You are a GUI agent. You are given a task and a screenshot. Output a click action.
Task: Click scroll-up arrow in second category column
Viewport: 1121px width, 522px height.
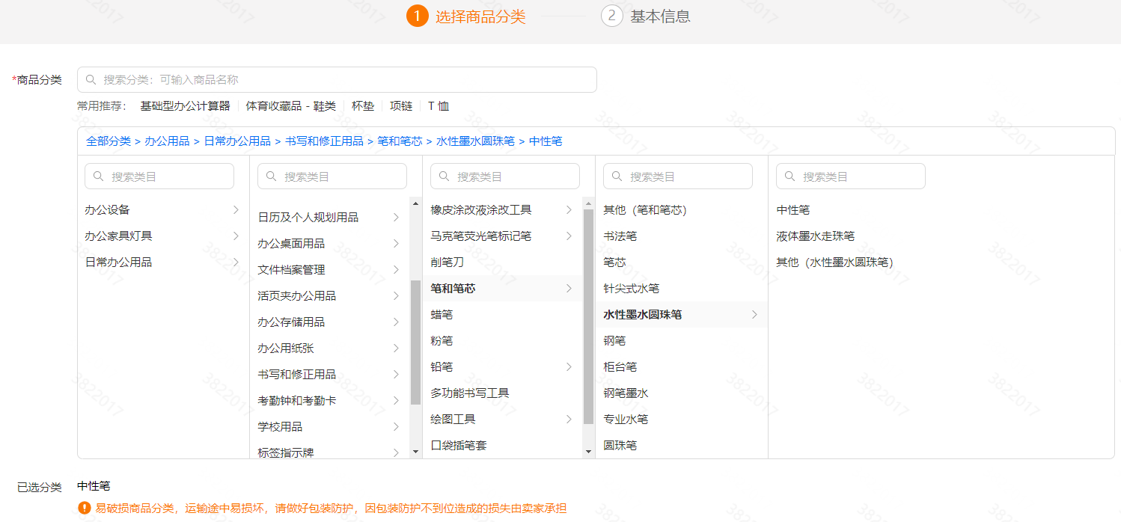[415, 203]
